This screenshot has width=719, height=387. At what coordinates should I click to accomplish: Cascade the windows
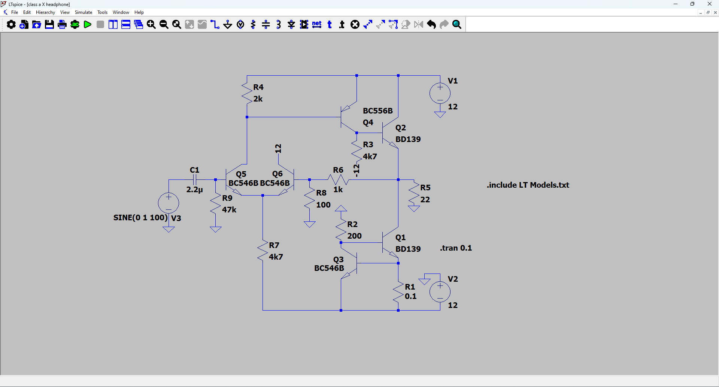pos(139,25)
